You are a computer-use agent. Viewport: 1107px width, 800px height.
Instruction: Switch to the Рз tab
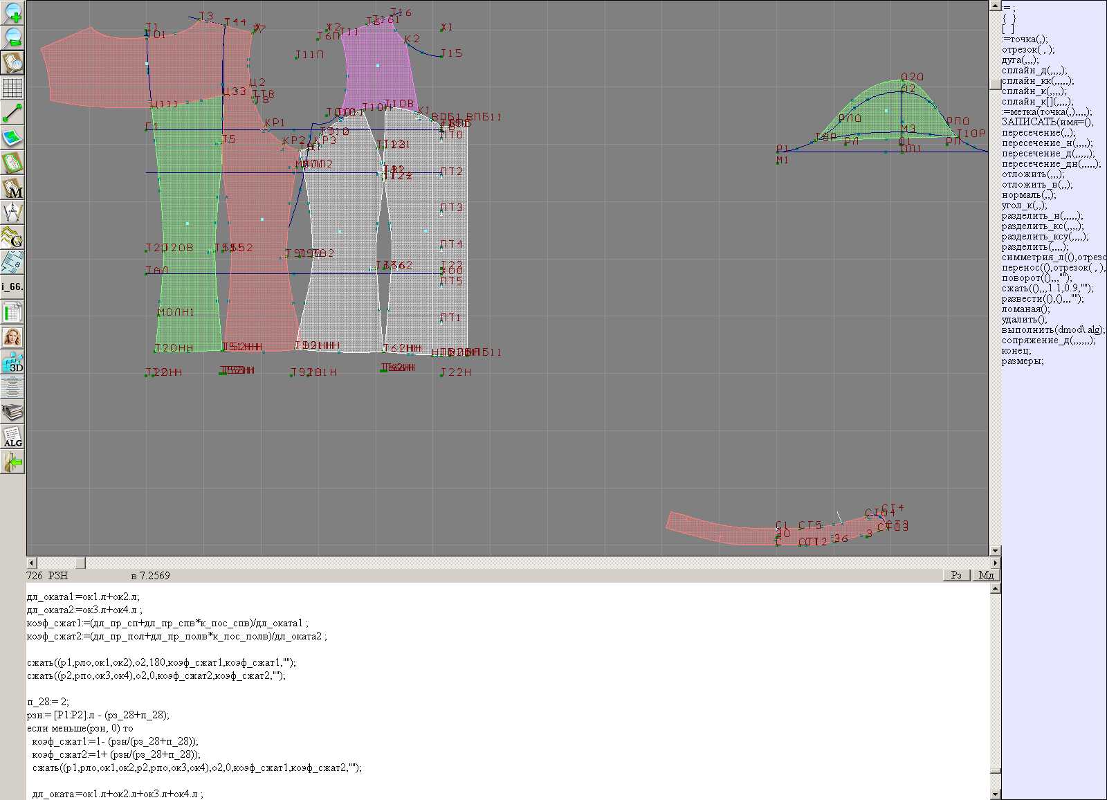[956, 575]
